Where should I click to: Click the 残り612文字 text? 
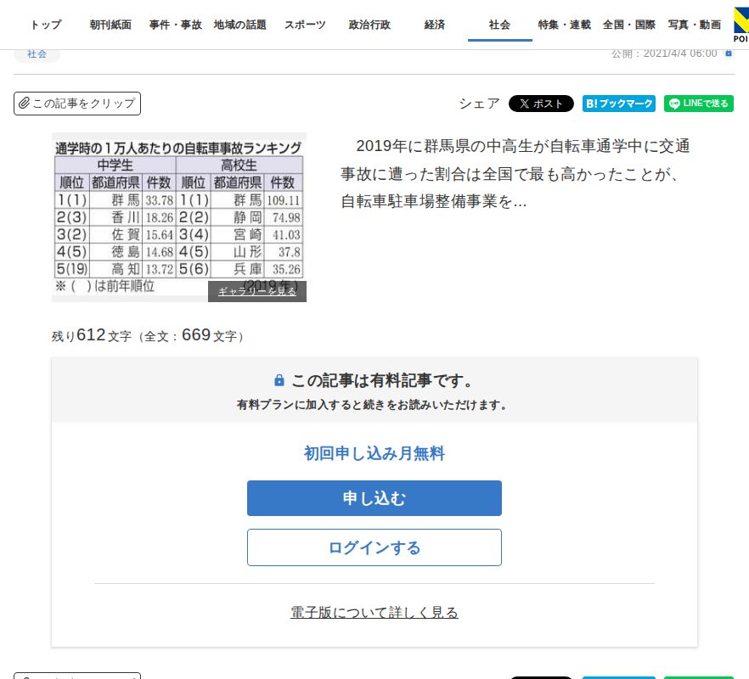(x=91, y=335)
